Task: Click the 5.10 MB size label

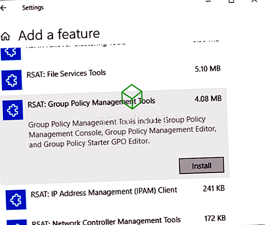Action: [208, 69]
